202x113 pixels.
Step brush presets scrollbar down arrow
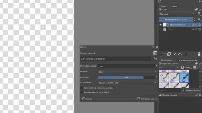pos(200,86)
